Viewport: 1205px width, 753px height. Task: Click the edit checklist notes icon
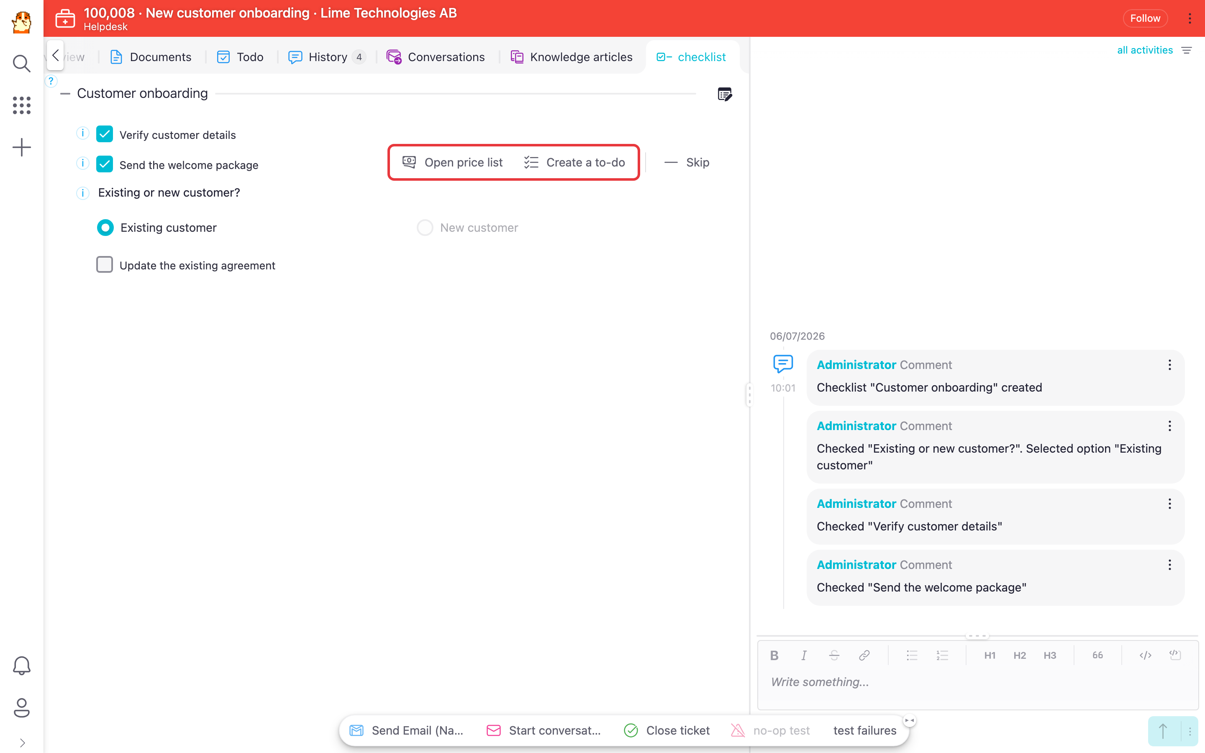[x=725, y=94]
